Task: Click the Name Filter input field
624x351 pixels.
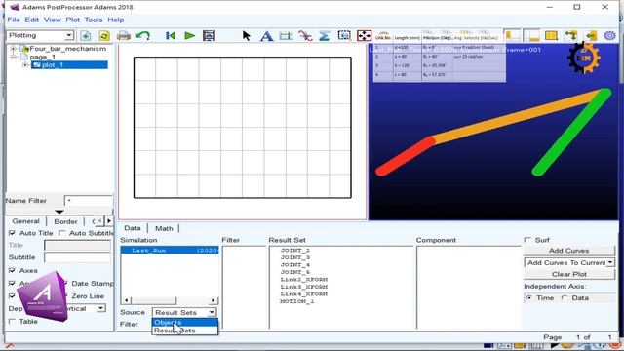Action: [89, 201]
